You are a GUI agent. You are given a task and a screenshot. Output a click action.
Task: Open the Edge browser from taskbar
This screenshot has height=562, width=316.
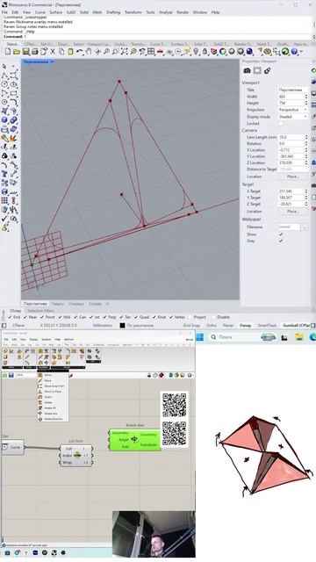[x=312, y=337]
